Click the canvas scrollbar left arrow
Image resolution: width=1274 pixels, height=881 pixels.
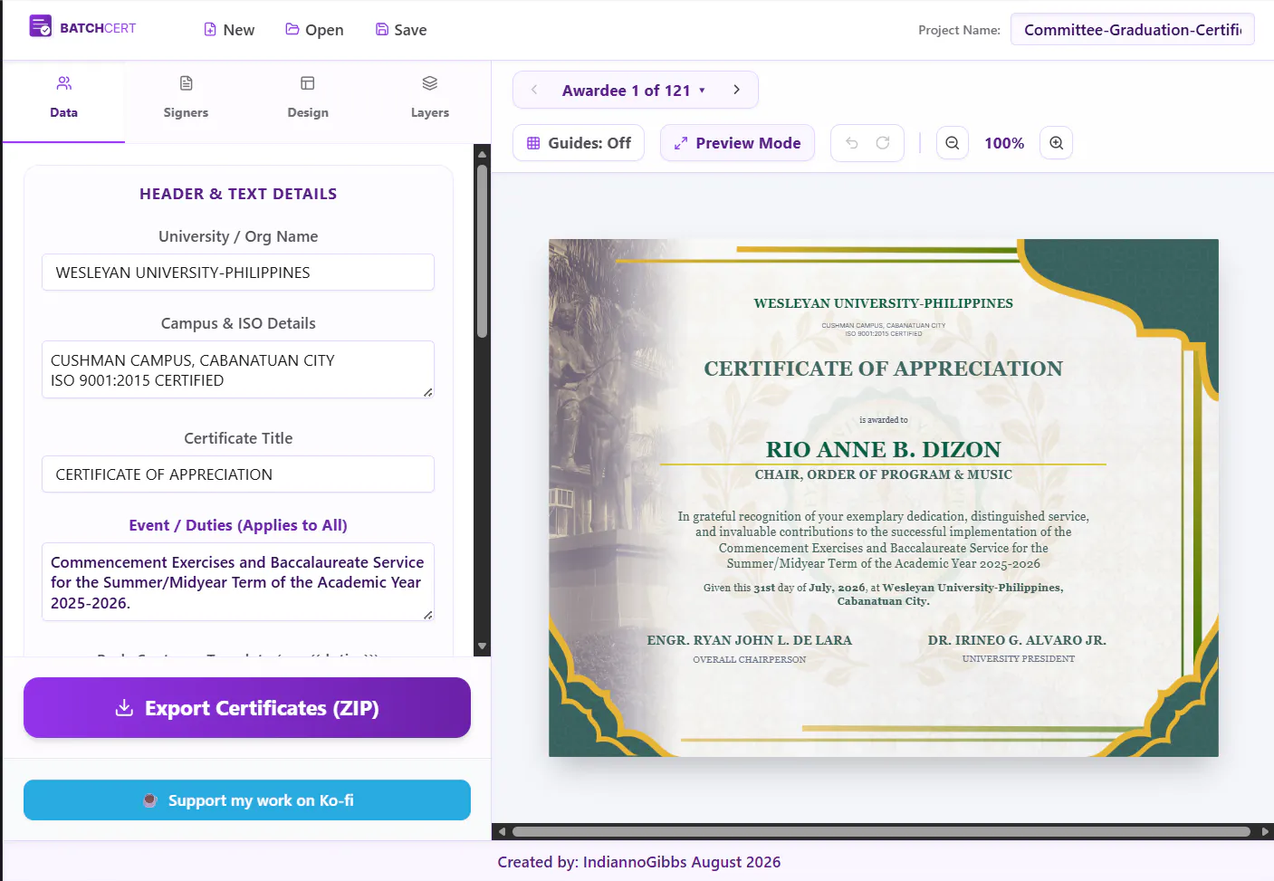tap(502, 831)
